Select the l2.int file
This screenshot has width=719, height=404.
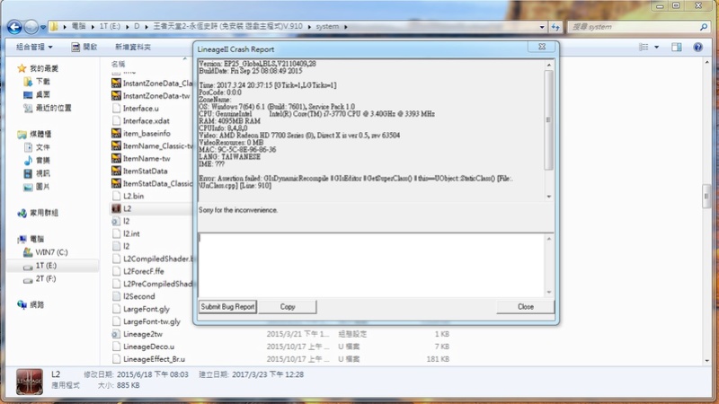tap(131, 233)
